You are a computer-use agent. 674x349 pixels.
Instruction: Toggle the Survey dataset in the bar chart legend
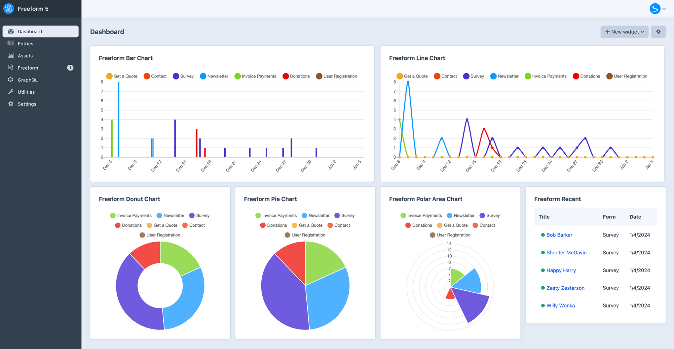183,76
